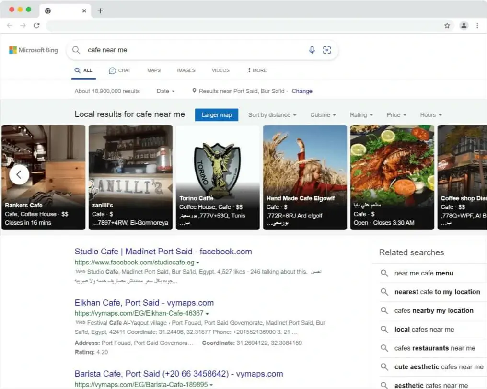Screen dimensions: 487x389
Task: Open the browser menu with three dots
Action: coord(478,25)
